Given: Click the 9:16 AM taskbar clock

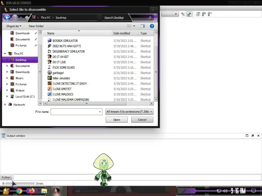Looking at the screenshot, I should point(238,191).
